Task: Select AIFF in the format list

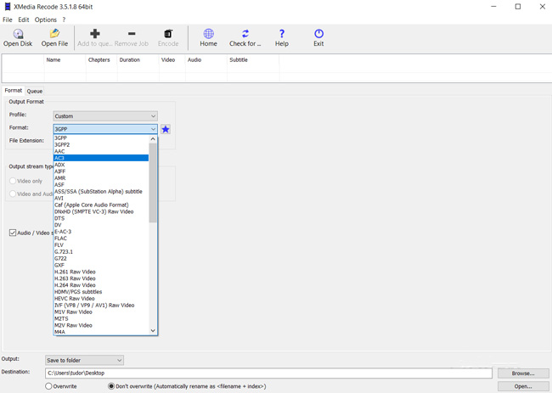Action: pyautogui.click(x=101, y=171)
